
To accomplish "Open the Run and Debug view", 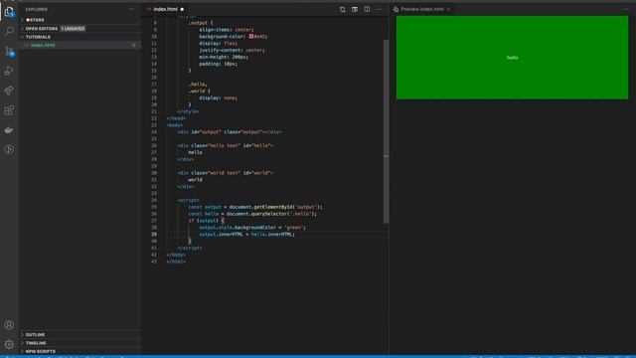I will click(x=9, y=71).
